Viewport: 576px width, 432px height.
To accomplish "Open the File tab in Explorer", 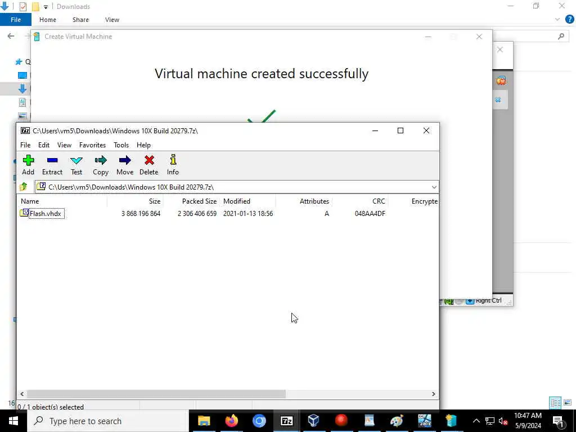I will click(16, 20).
